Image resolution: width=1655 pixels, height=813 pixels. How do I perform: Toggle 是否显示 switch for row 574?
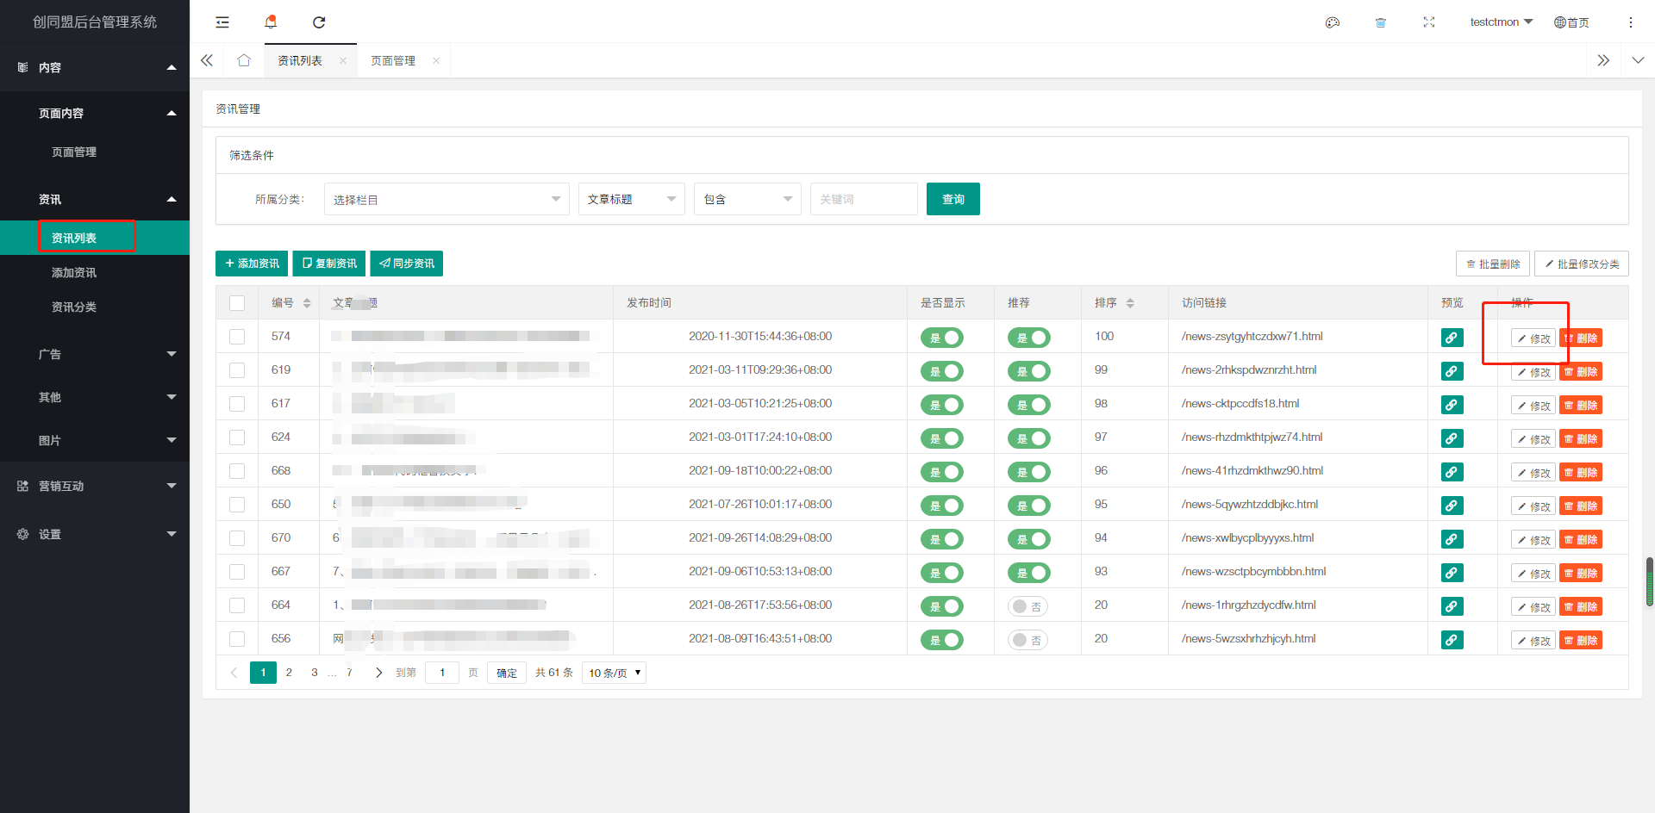click(942, 338)
